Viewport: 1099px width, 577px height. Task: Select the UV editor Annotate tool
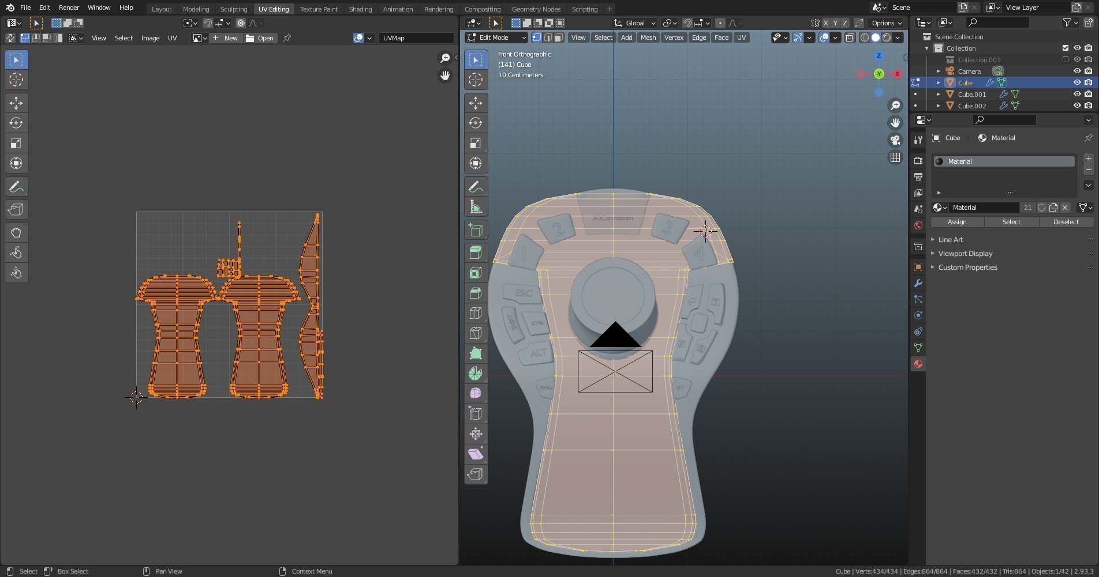point(16,187)
